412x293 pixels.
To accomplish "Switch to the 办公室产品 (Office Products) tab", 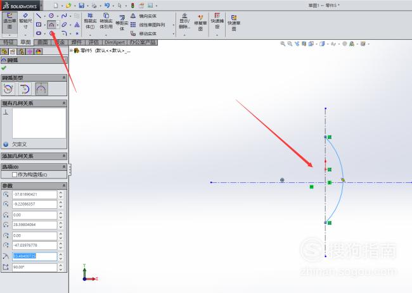I will [x=143, y=42].
